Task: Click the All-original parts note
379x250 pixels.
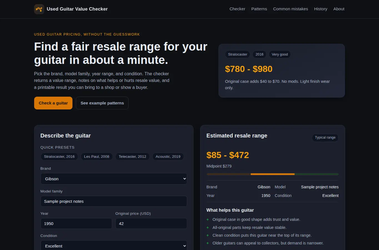Action: click(x=249, y=227)
